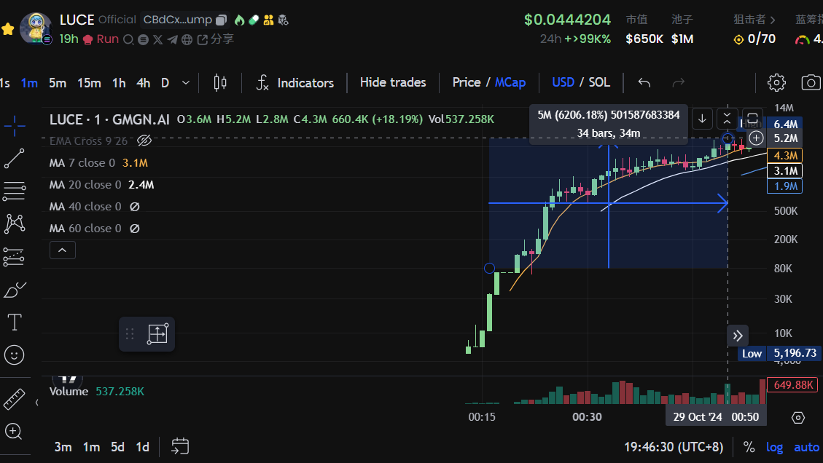
Task: Select the text annotation tool
Action: point(14,322)
